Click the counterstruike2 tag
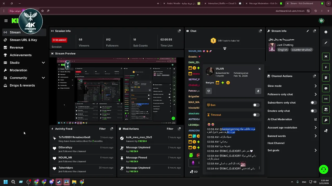 [301, 50]
